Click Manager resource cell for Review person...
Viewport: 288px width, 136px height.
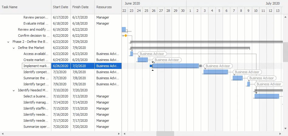point(108,17)
